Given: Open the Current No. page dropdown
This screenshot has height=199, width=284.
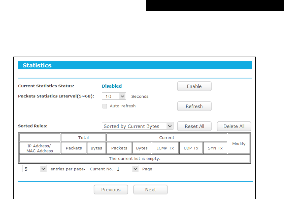Looking at the screenshot, I should coord(127,169).
